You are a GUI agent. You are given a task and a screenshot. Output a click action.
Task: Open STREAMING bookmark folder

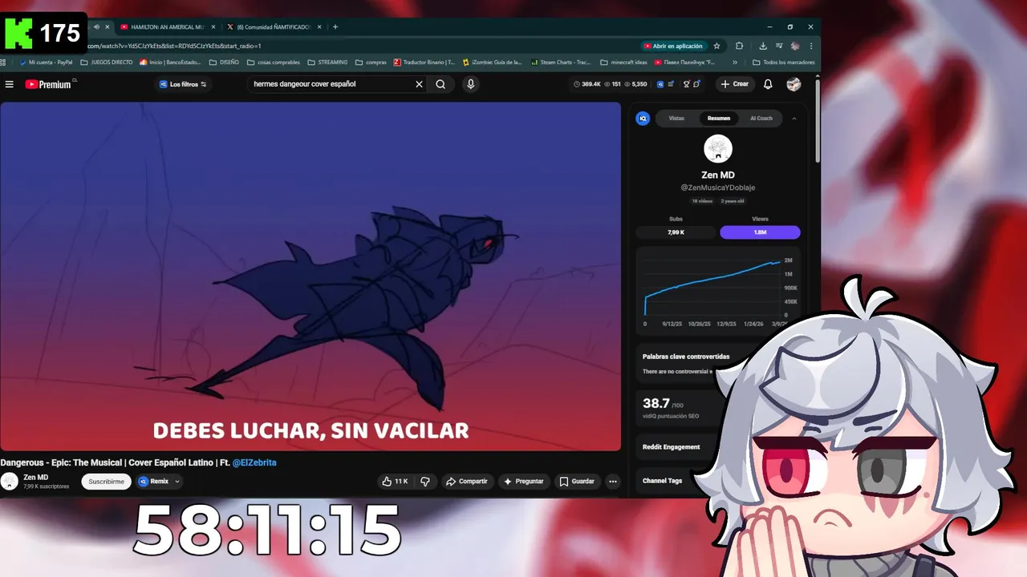(x=327, y=62)
